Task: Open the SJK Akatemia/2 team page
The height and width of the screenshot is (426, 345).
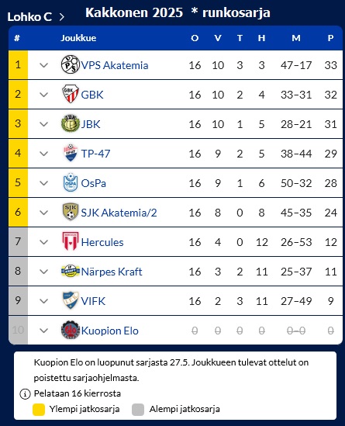Action: (x=119, y=213)
